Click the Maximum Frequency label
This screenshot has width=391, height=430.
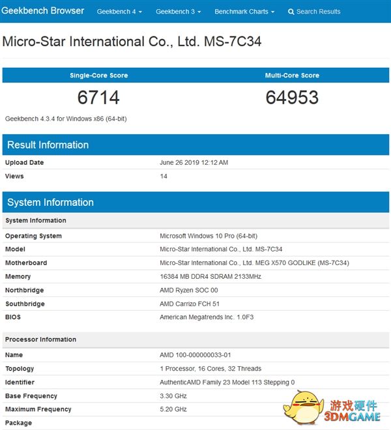tap(38, 409)
